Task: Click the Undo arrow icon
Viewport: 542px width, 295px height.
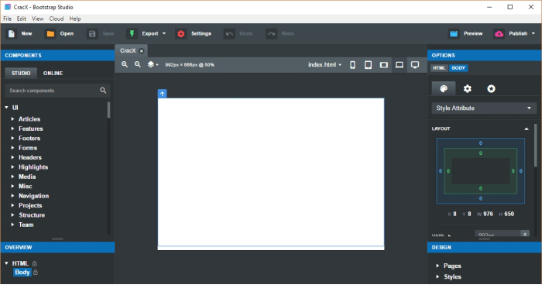Action: (229, 33)
